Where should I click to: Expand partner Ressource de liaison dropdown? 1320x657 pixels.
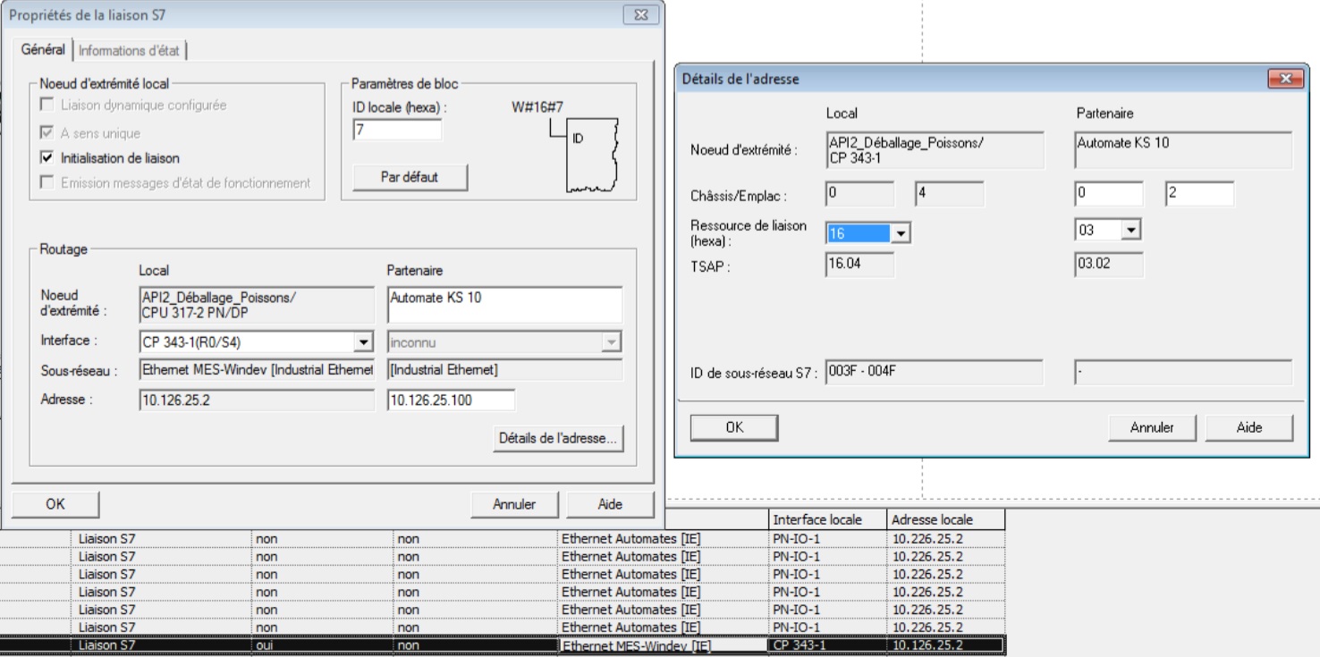[x=1131, y=231]
